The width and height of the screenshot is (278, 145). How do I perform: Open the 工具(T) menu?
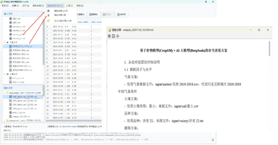pyautogui.click(x=70, y=6)
